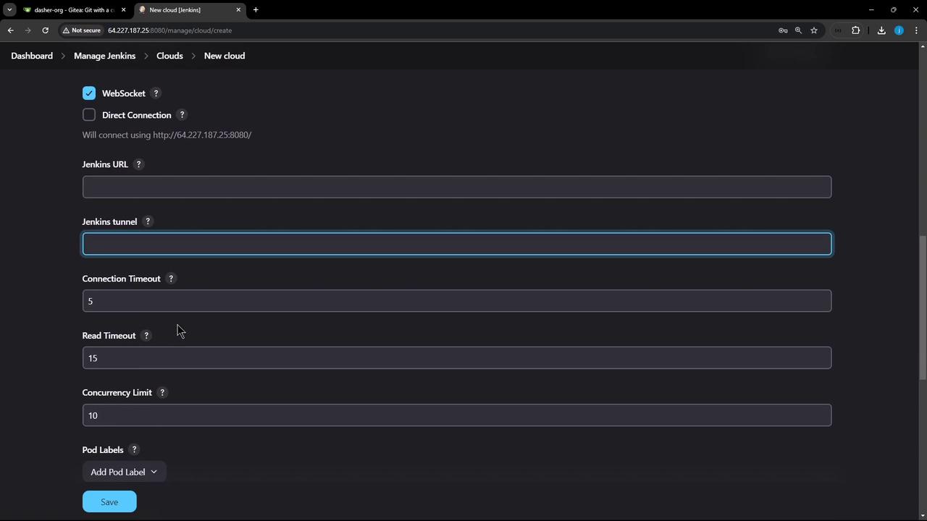Click the WebSocket label text
The width and height of the screenshot is (927, 521).
coord(124,93)
